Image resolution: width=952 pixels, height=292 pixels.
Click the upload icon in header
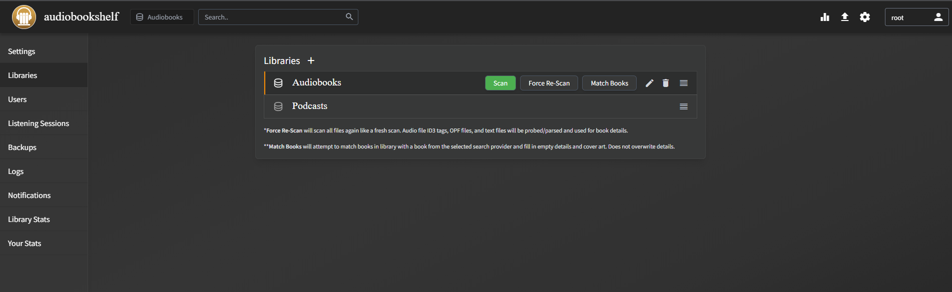click(x=845, y=17)
